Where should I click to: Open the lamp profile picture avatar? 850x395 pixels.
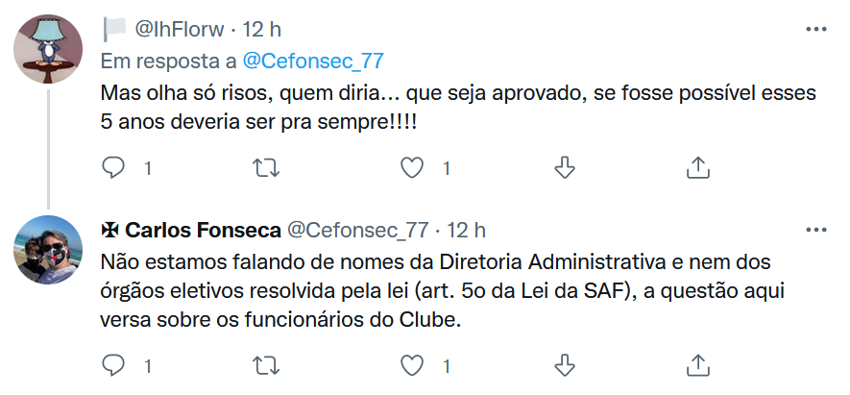[46, 50]
